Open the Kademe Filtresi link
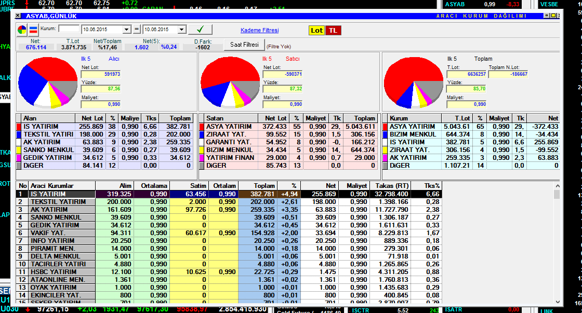Screen dimensions: 582x313 [x=259, y=30]
